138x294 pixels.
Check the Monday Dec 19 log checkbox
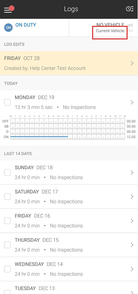pos(8,103)
